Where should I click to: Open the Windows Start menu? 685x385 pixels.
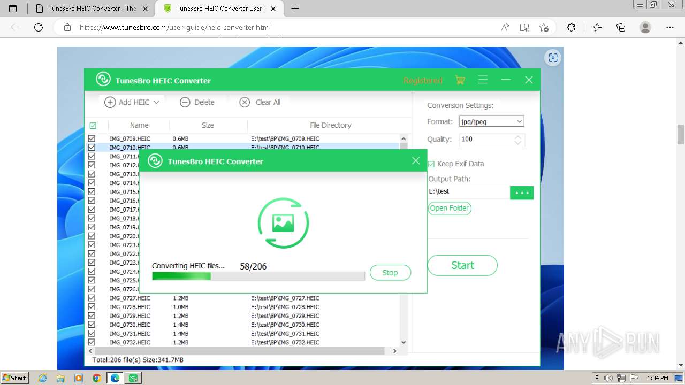pyautogui.click(x=14, y=378)
